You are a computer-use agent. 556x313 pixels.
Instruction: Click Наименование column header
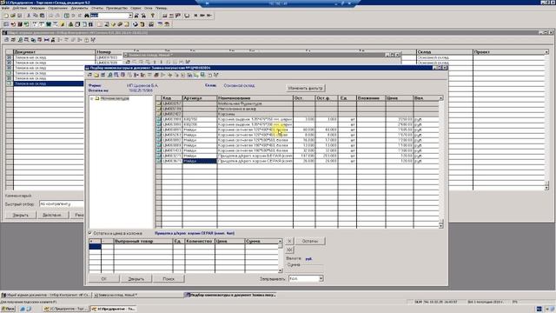(255, 98)
